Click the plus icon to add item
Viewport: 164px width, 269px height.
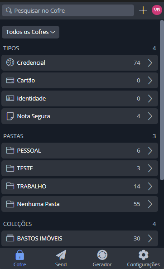click(143, 10)
